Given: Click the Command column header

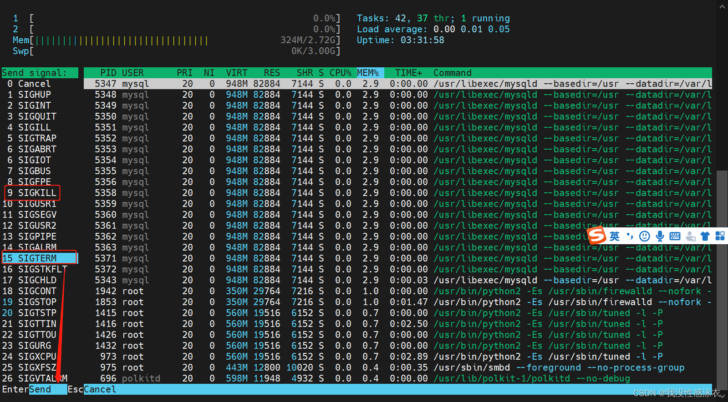Looking at the screenshot, I should coord(453,73).
